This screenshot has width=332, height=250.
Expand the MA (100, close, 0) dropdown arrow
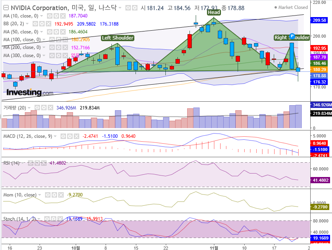pyautogui.click(x=44, y=40)
